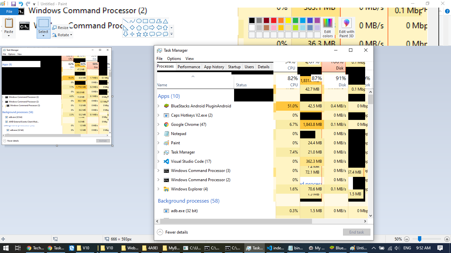Collapse the Paint ribbon with the chevron

tap(440, 12)
